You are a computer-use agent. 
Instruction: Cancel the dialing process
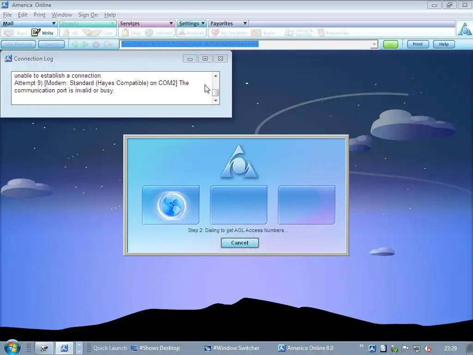pyautogui.click(x=240, y=243)
